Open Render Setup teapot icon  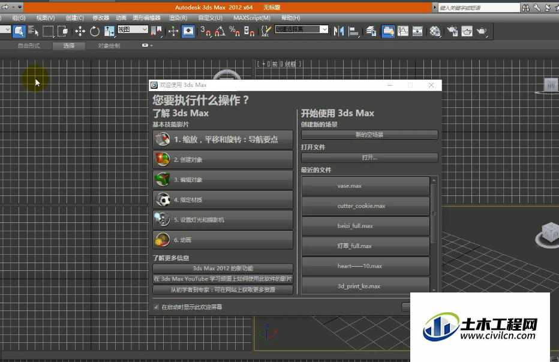point(452,31)
